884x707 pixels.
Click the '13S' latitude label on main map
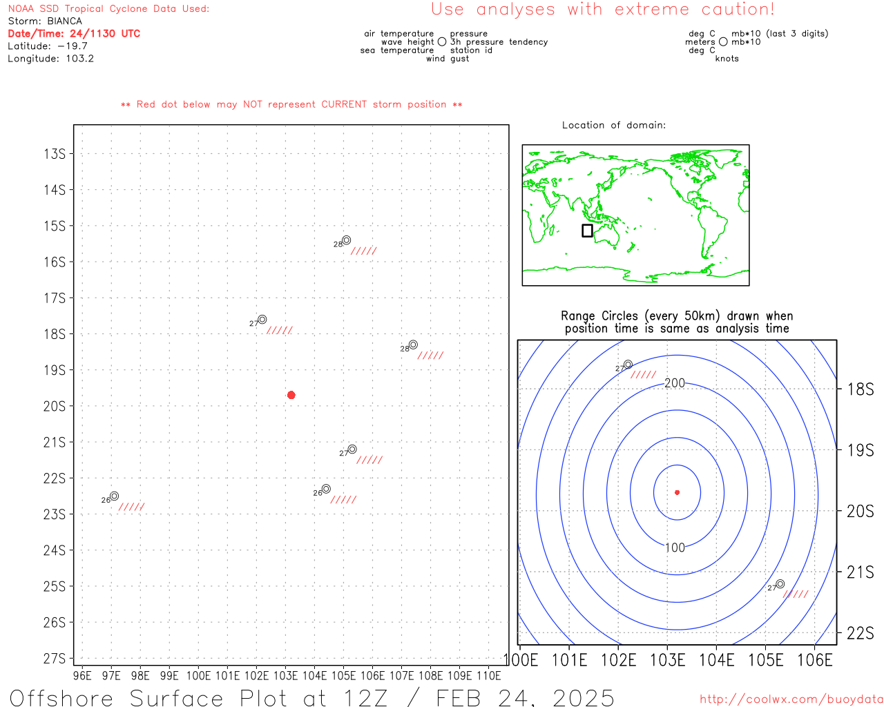click(55, 154)
